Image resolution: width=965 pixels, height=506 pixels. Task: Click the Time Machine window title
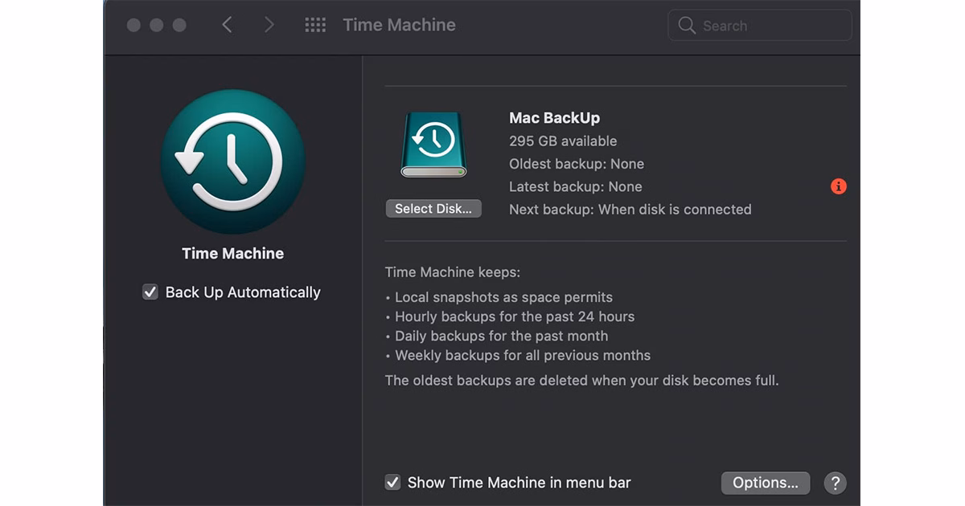tap(399, 25)
